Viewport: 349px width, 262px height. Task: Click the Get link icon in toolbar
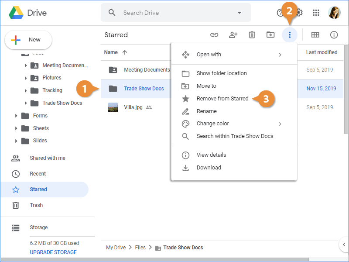point(214,35)
